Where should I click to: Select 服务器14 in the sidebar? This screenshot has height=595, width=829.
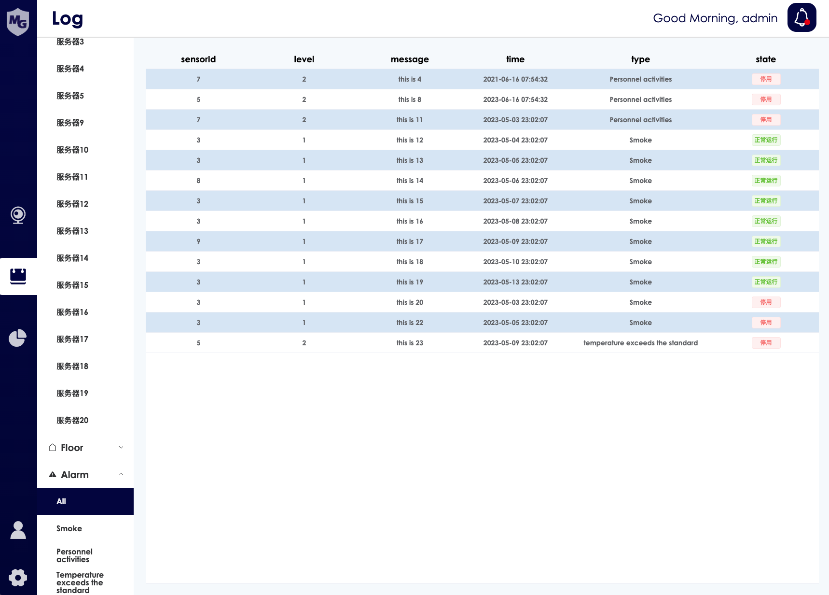[72, 258]
